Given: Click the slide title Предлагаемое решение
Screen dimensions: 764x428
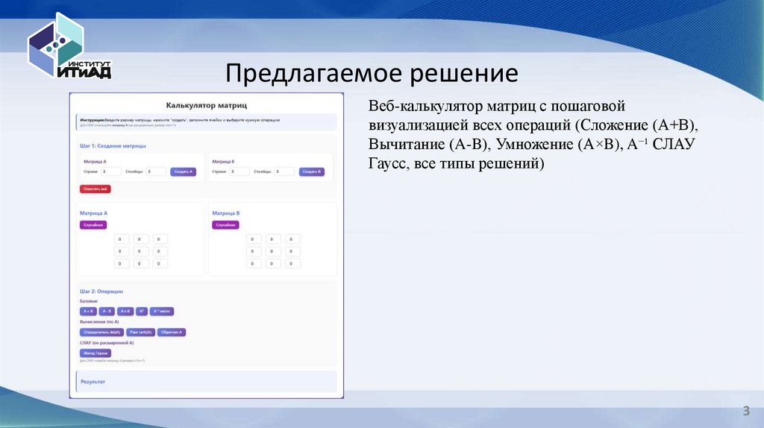Looking at the screenshot, I should point(372,74).
